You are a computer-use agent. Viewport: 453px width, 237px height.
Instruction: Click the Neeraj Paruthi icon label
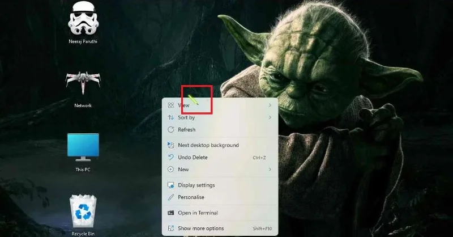point(83,41)
